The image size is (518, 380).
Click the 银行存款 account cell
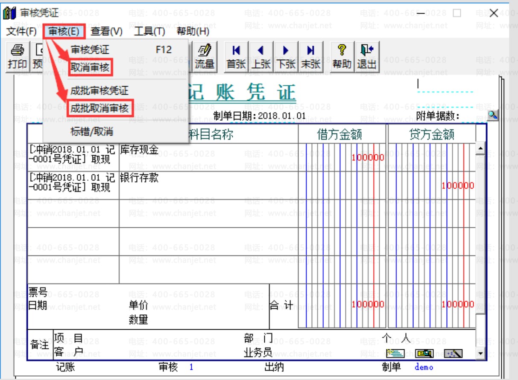(x=208, y=186)
